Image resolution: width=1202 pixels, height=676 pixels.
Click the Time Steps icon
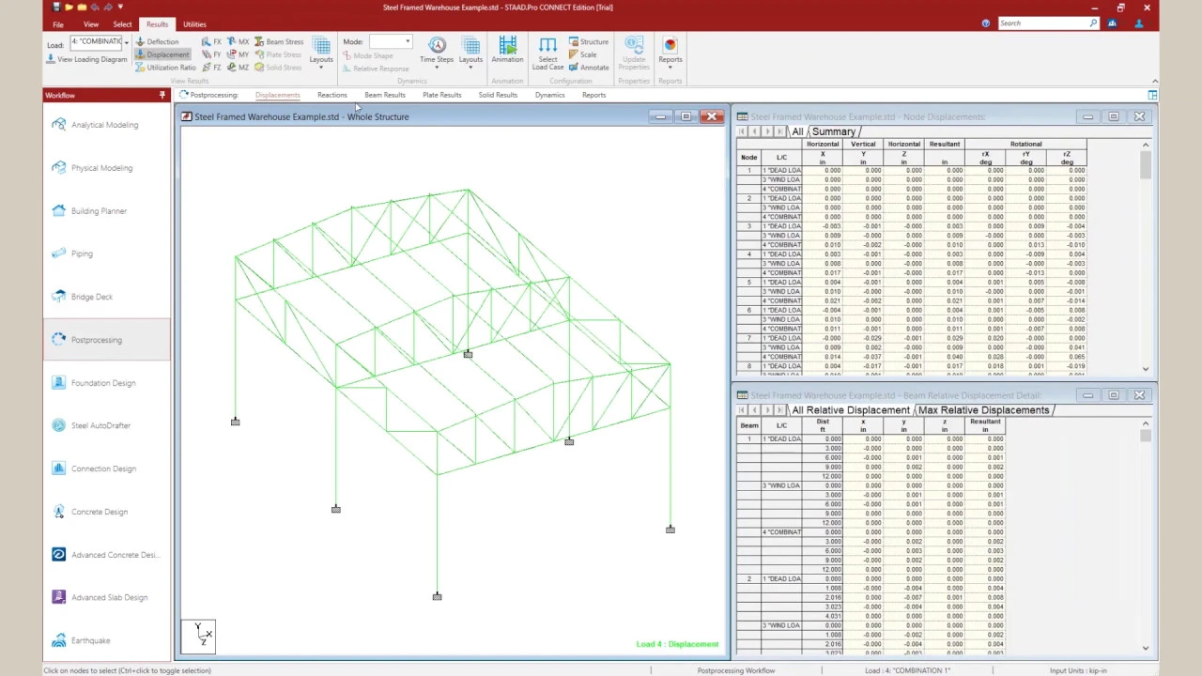[437, 53]
